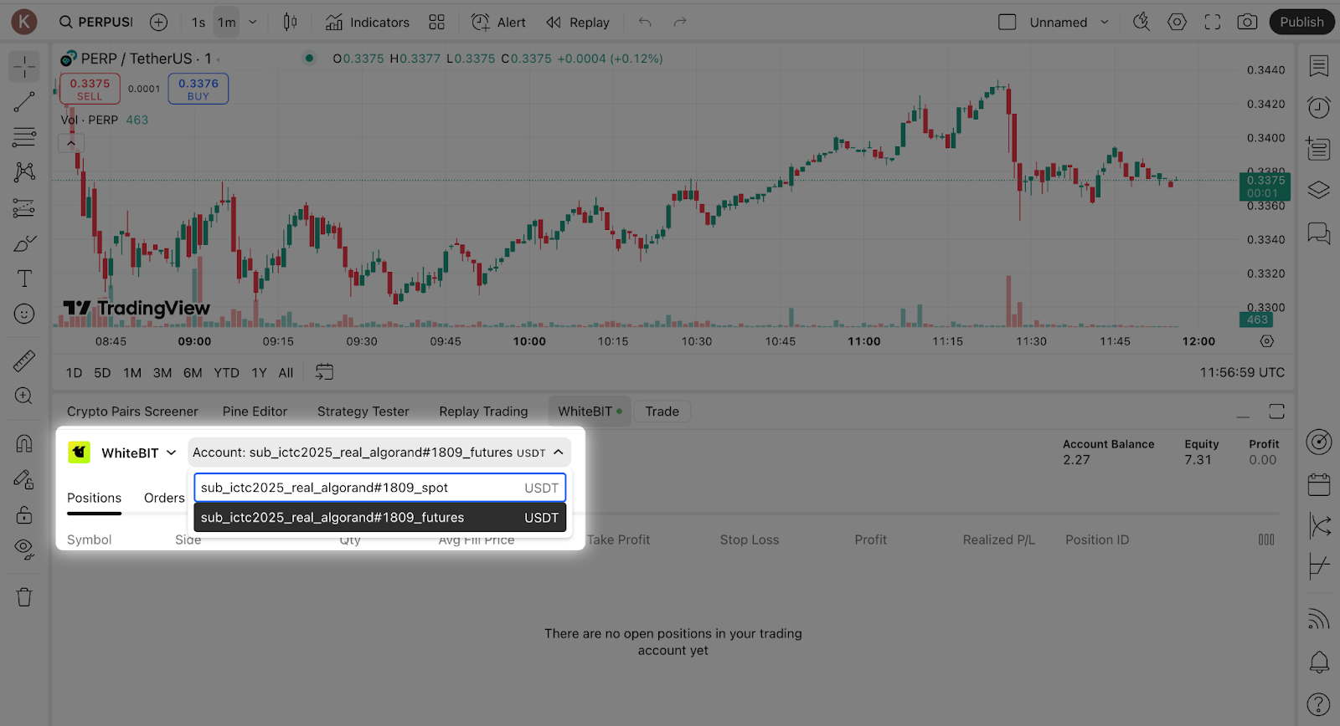
Task: Select the Text annotation tool
Action: [24, 279]
